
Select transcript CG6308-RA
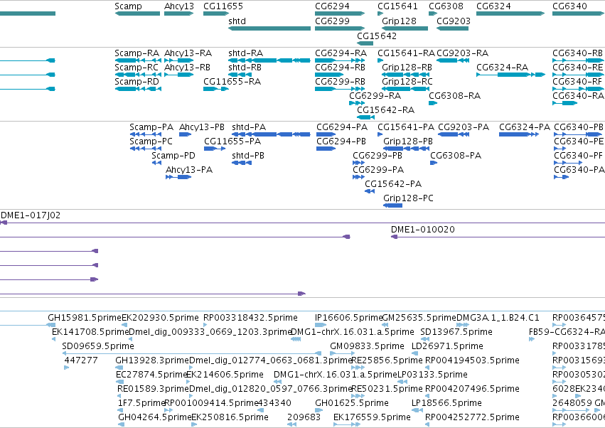(454, 96)
